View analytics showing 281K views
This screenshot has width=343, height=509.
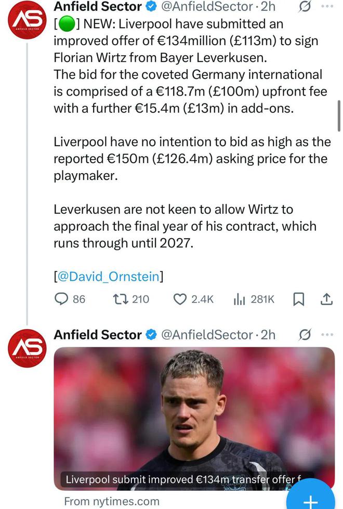(240, 299)
